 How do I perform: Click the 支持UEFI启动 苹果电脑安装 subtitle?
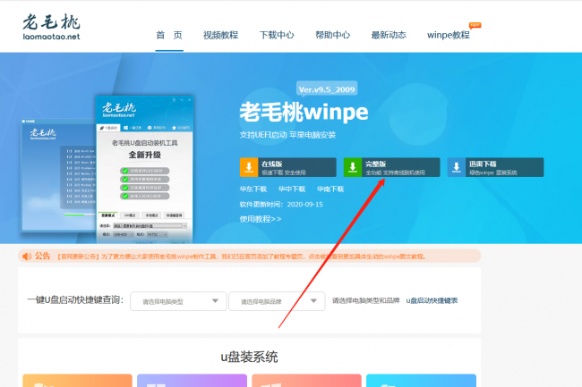(x=287, y=135)
